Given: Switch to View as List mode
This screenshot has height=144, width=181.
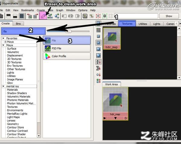Looking at the screenshot, I should pyautogui.click(x=98, y=30).
